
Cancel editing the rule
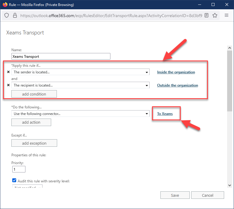point(207,195)
